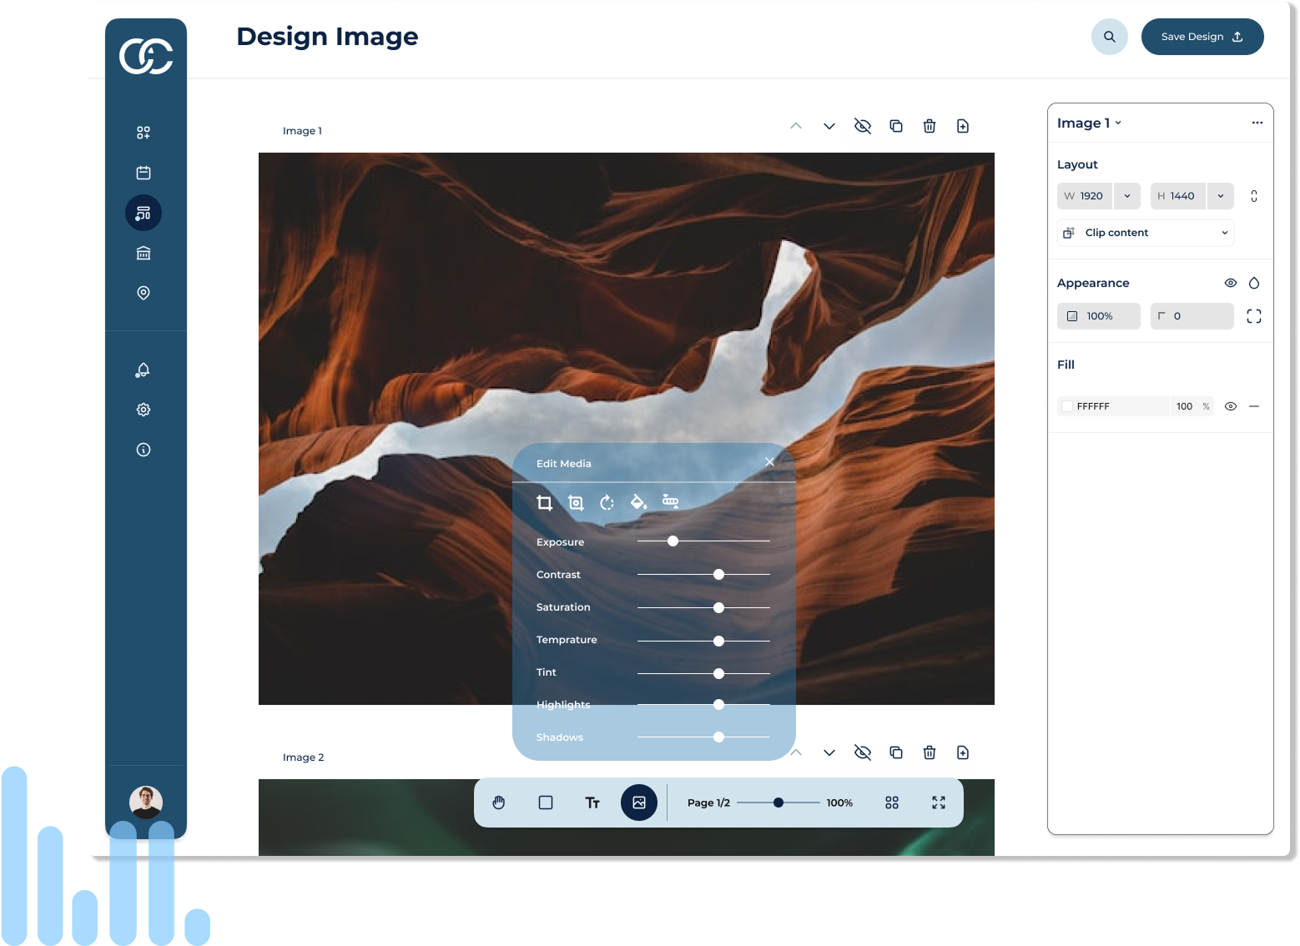Toggle Appearance visibility eye icon
The width and height of the screenshot is (1300, 946).
coord(1230,283)
